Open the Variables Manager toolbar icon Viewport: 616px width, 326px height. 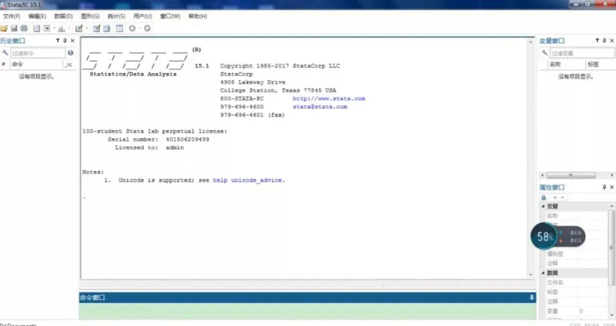(x=119, y=29)
